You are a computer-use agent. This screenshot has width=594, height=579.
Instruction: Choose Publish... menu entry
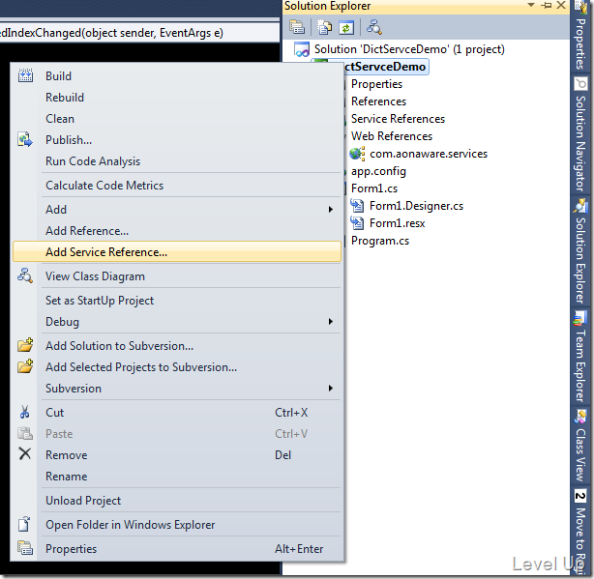coord(177,139)
